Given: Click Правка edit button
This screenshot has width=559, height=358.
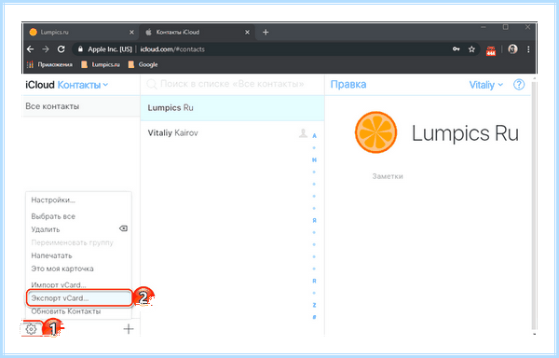Looking at the screenshot, I should [x=348, y=85].
